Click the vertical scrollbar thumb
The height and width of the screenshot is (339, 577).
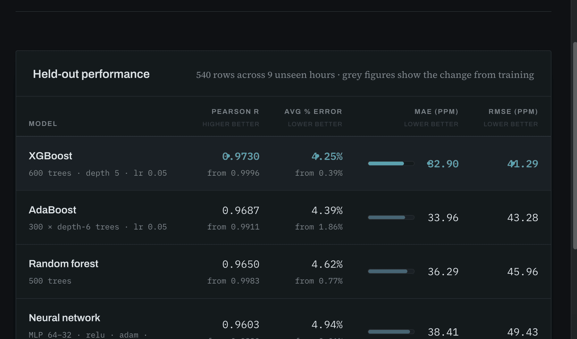(x=575, y=146)
